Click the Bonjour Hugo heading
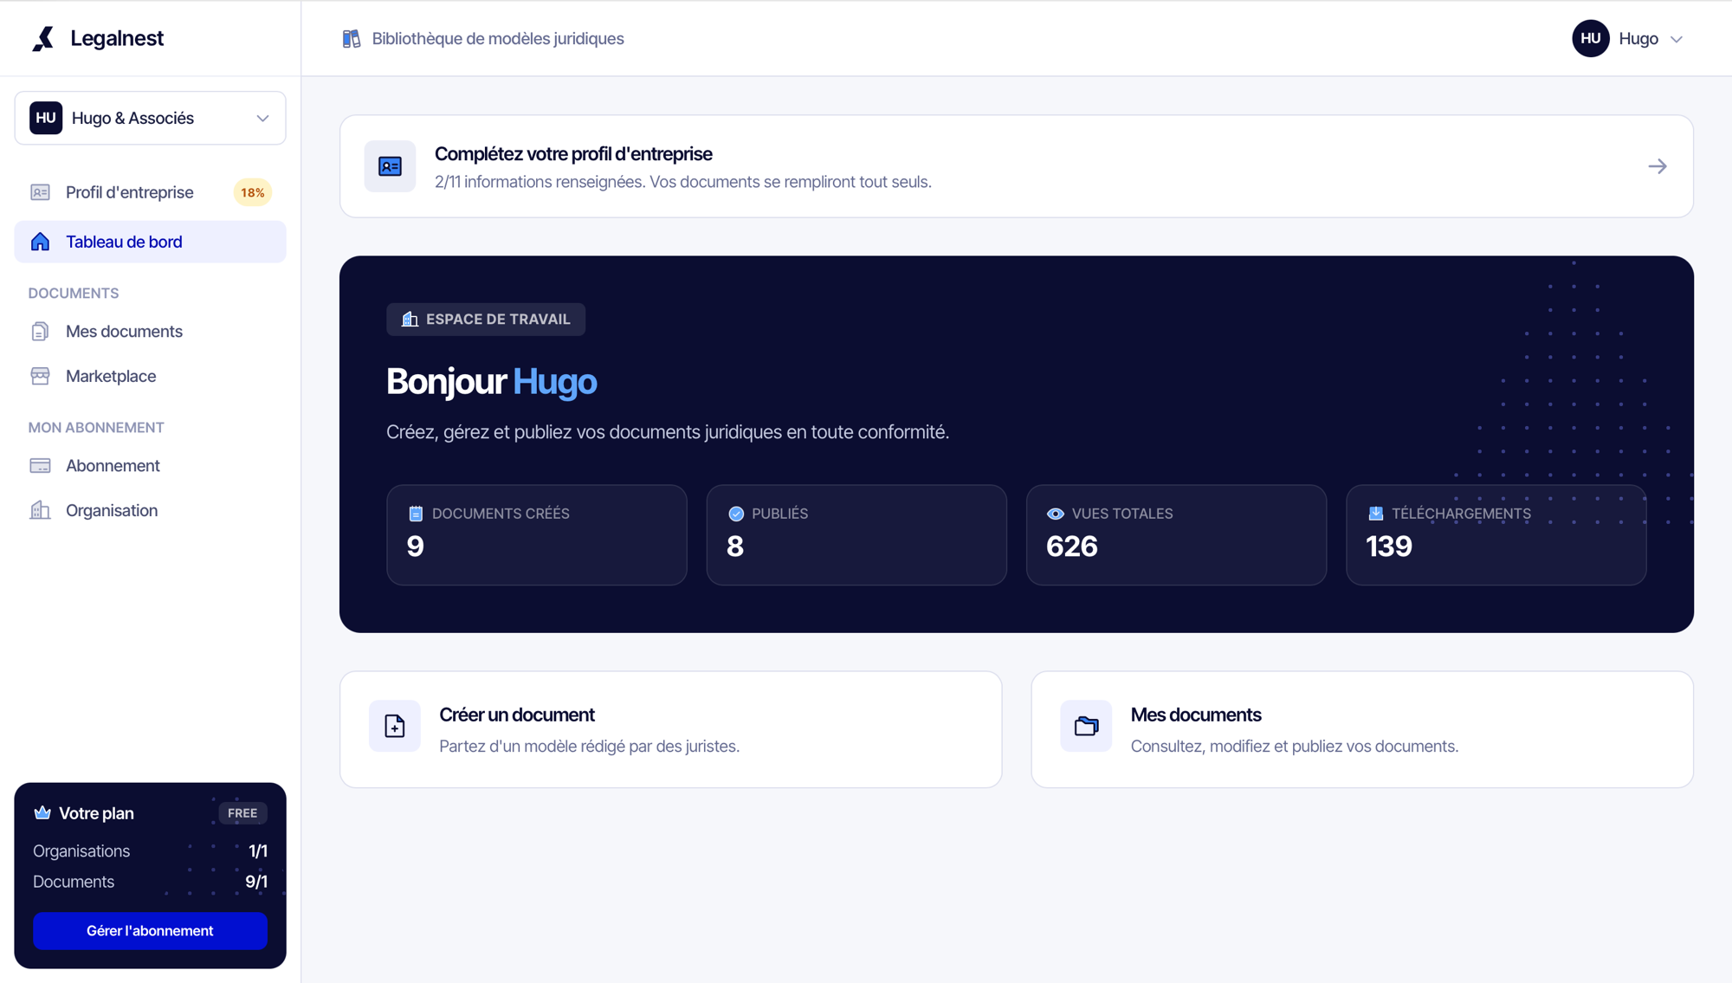1732x983 pixels. pyautogui.click(x=491, y=382)
